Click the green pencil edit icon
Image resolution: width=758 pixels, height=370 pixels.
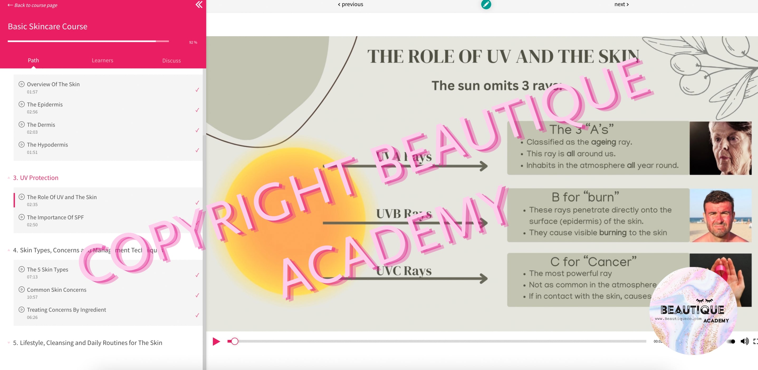(486, 4)
